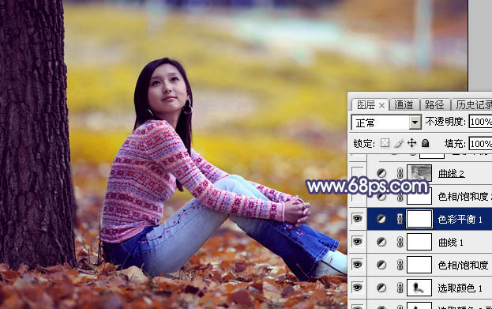Click mask link icon of 选取颜色 1 layer
The width and height of the screenshot is (492, 309).
[x=400, y=288]
